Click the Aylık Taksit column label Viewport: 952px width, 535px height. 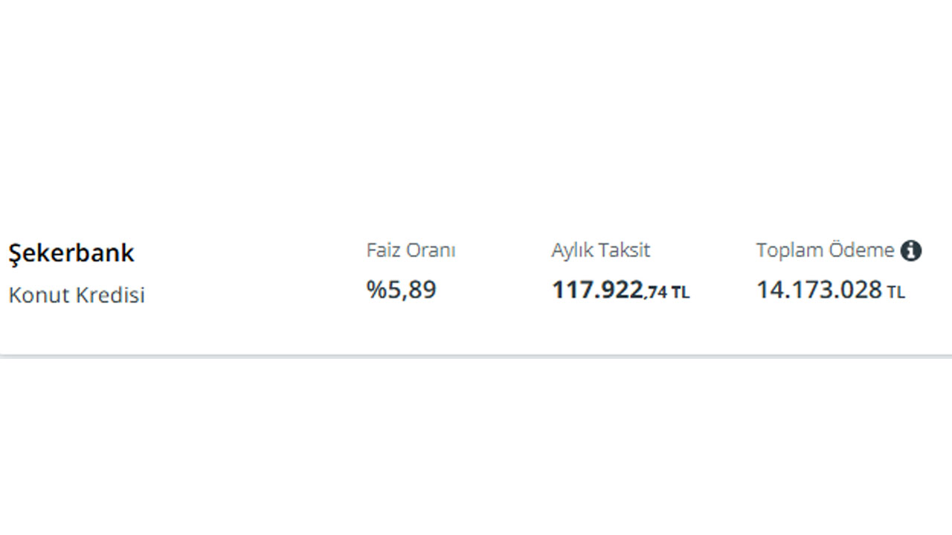click(600, 250)
